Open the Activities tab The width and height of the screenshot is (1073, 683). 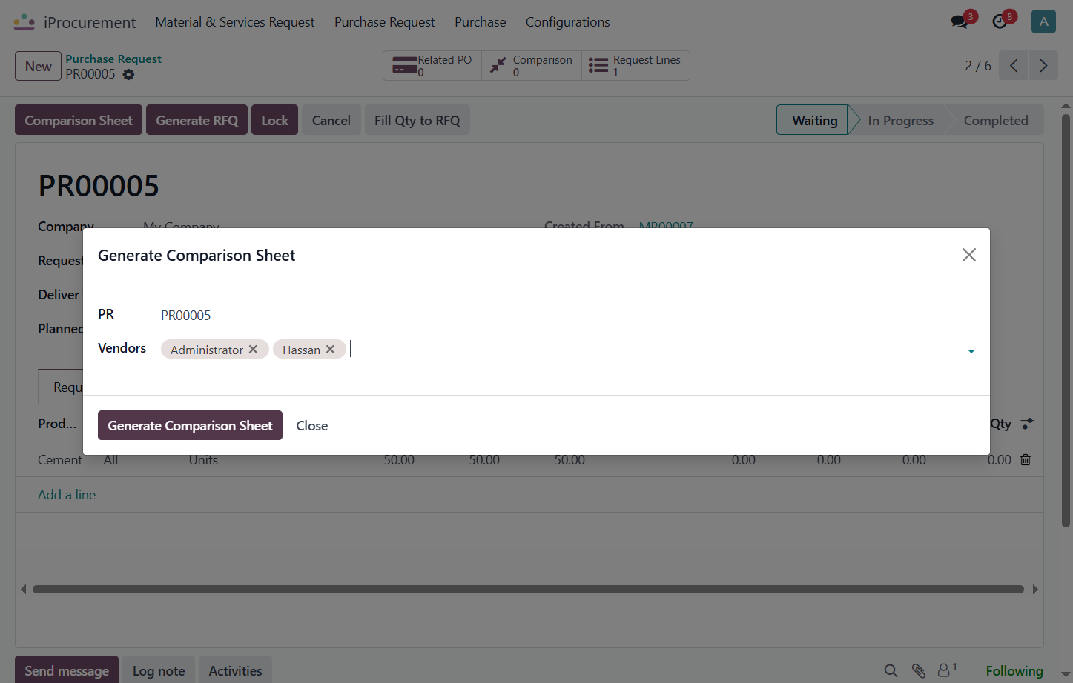(x=235, y=670)
